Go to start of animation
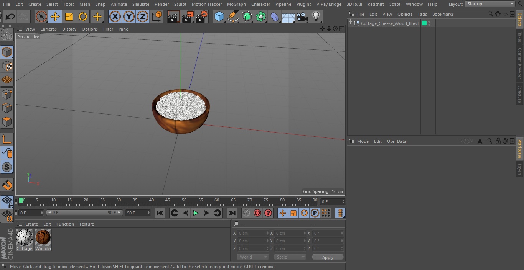Screen dimensions: 524x270 tap(160, 213)
